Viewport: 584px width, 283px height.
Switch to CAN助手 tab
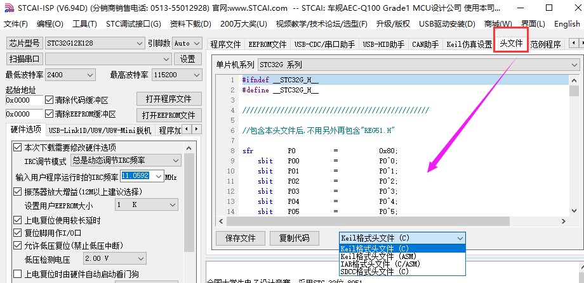pyautogui.click(x=425, y=44)
